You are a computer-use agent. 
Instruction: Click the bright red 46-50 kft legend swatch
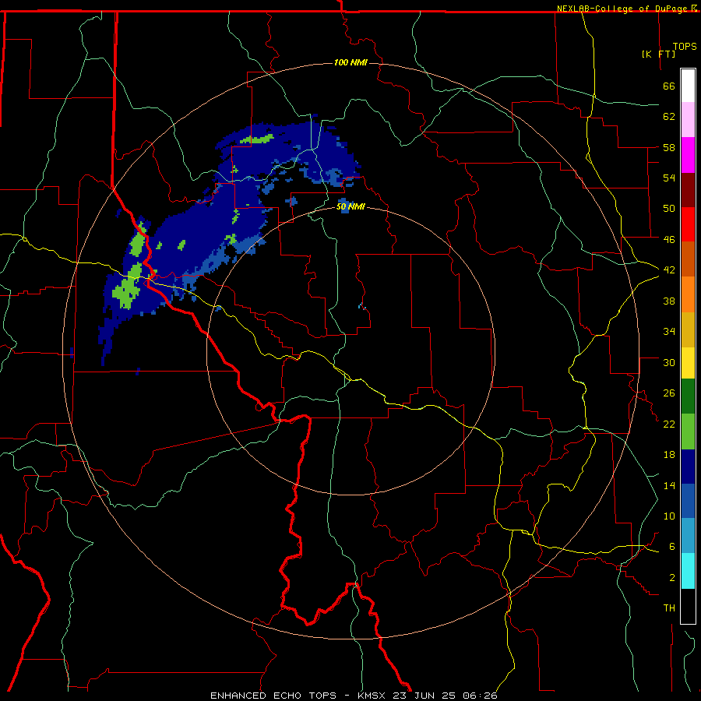tap(688, 224)
